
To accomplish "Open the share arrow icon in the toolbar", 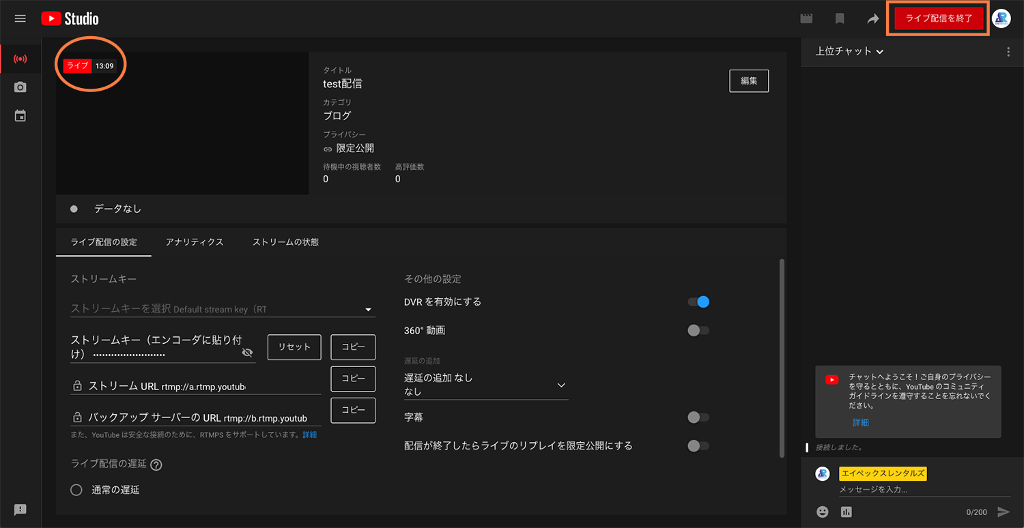I will click(872, 18).
